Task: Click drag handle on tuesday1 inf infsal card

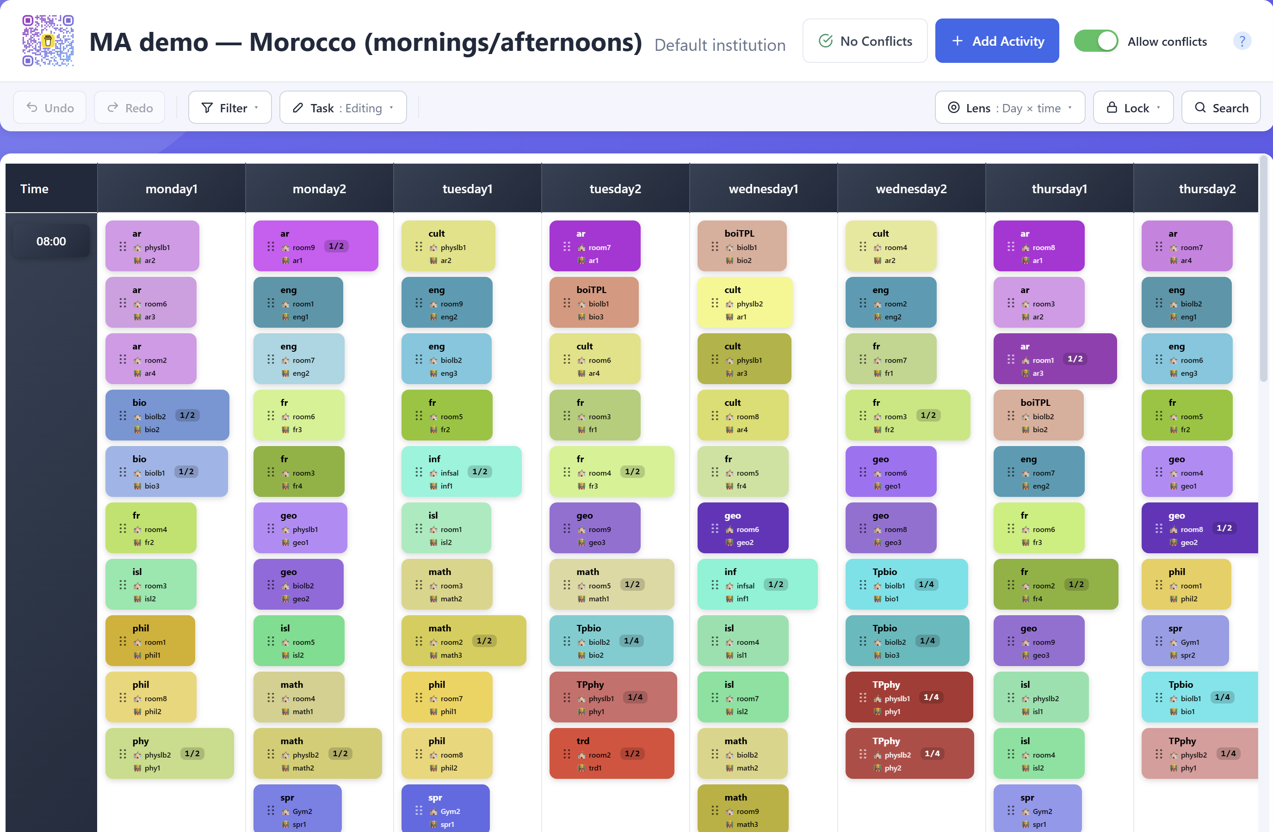Action: [419, 472]
